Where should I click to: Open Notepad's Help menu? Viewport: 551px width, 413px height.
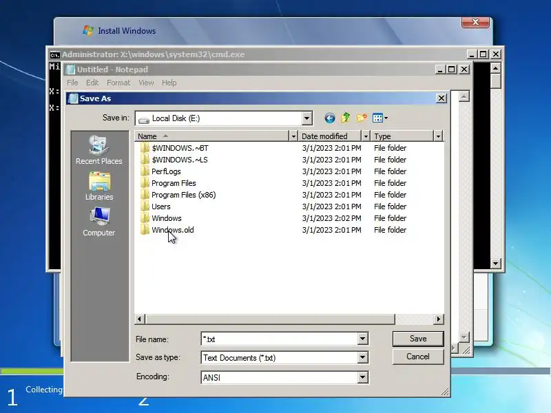(x=169, y=83)
